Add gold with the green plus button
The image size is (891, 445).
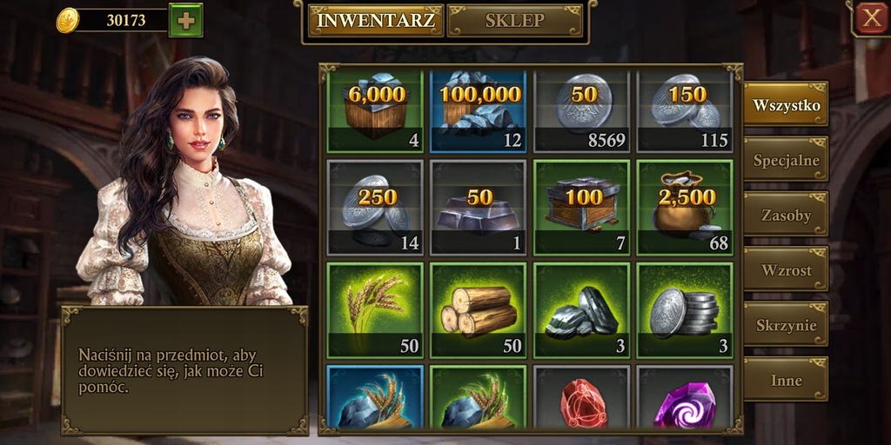coord(186,21)
